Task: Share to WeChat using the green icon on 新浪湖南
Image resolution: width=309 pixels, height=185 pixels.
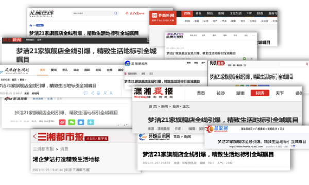Action: 72,122
